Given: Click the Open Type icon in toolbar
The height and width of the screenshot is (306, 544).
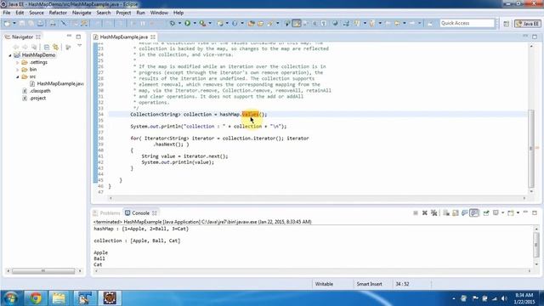Looking at the screenshot, I should [251, 23].
